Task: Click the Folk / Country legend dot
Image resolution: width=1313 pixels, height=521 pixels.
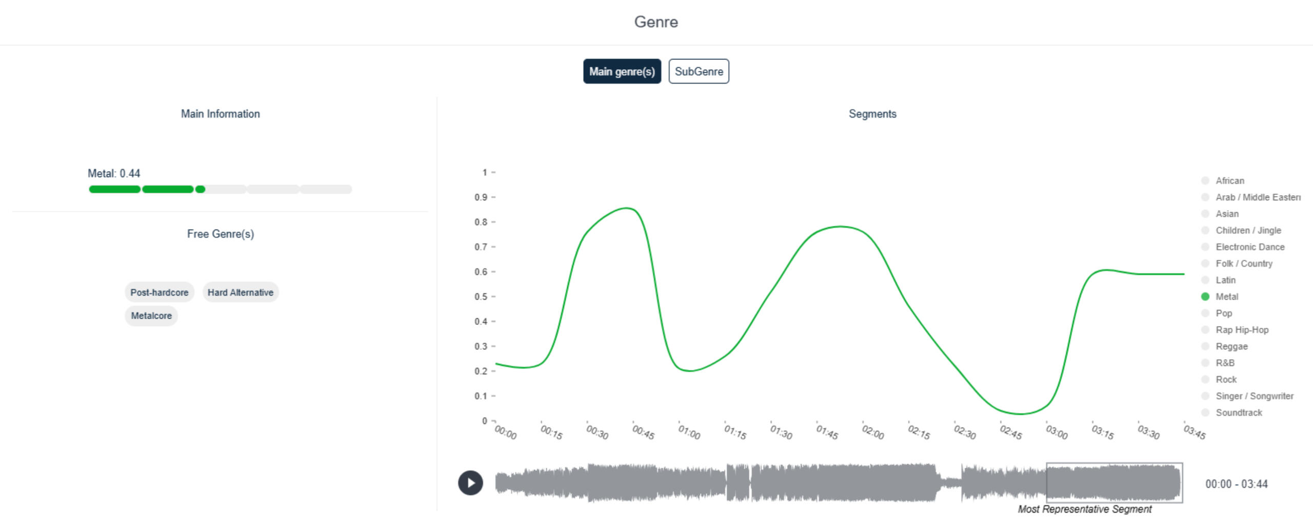Action: (x=1205, y=263)
